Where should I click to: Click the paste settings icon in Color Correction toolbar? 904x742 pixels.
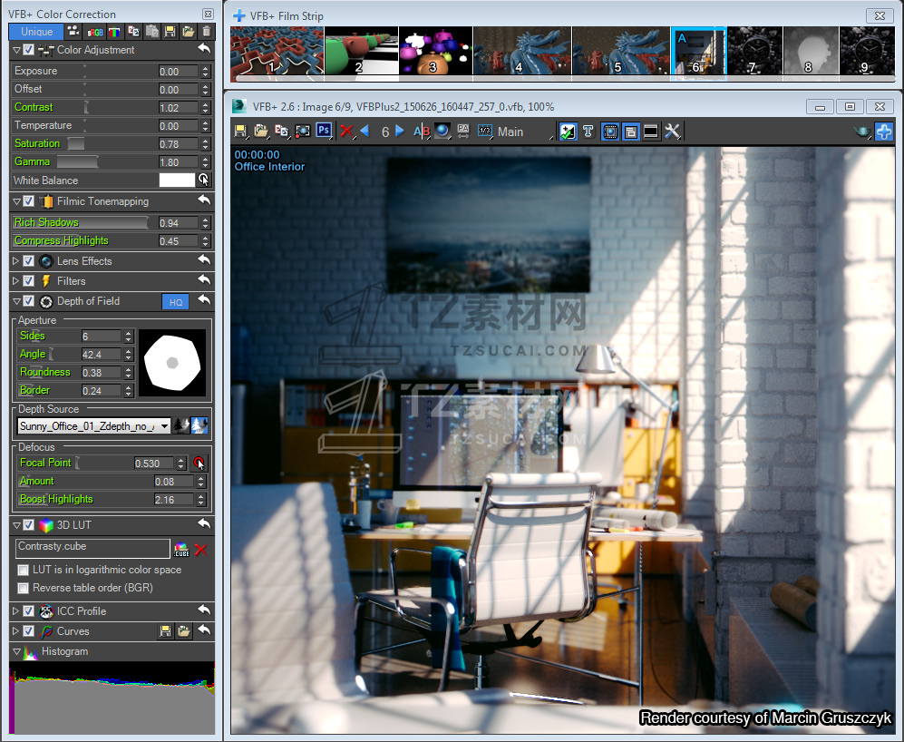pyautogui.click(x=152, y=31)
